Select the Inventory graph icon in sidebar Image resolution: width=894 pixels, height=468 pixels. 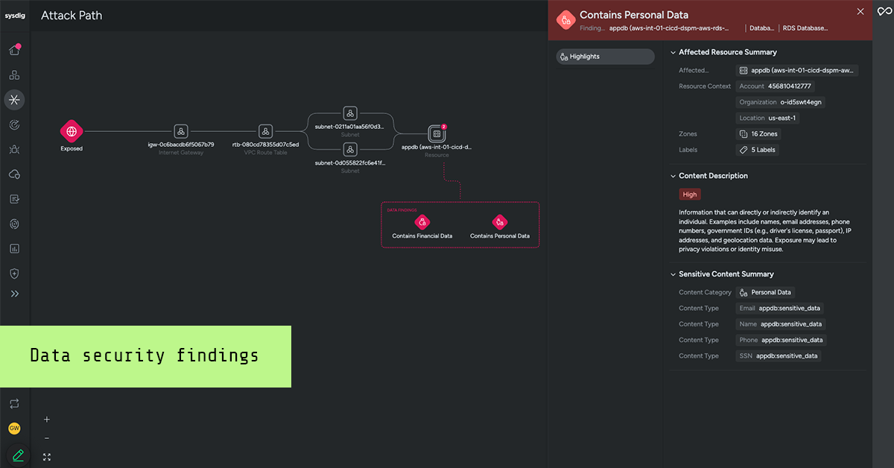click(x=14, y=75)
